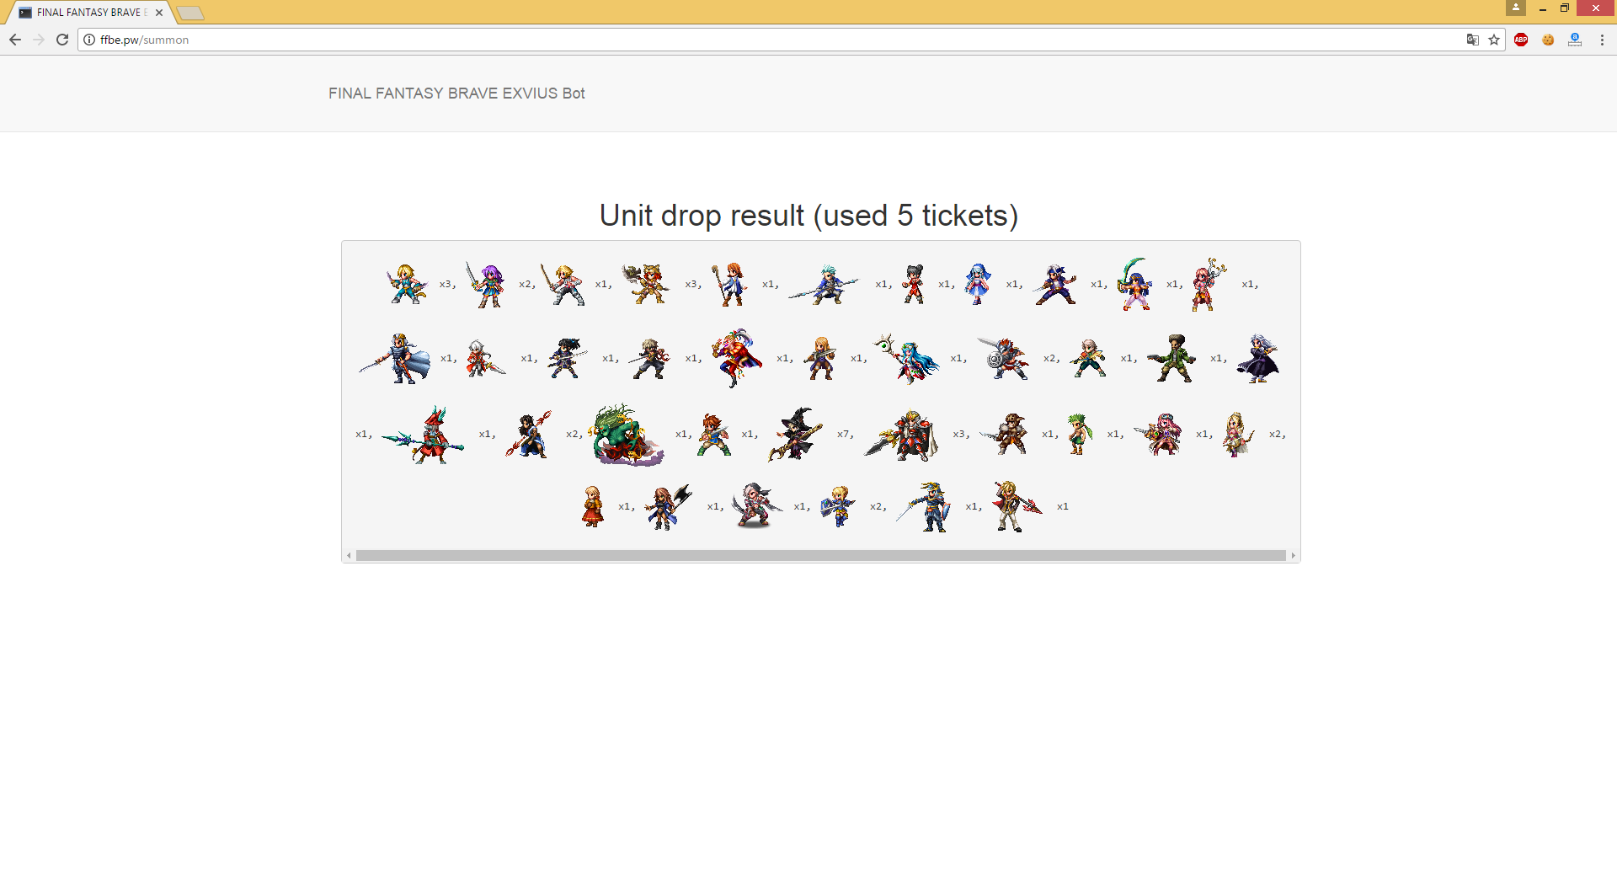Select the FINAL FANTASY BRAVE tab
This screenshot has width=1617, height=876.
tap(91, 13)
